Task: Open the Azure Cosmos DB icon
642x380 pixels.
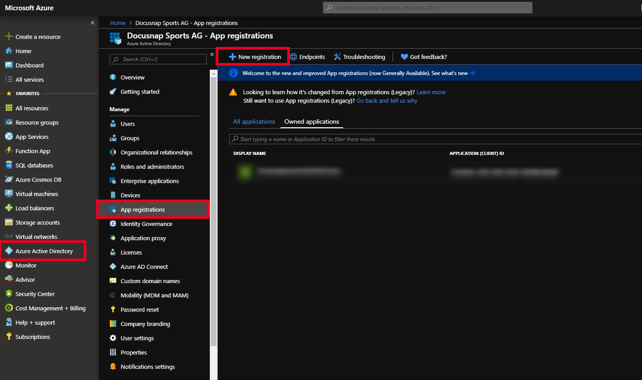Action: (9, 180)
